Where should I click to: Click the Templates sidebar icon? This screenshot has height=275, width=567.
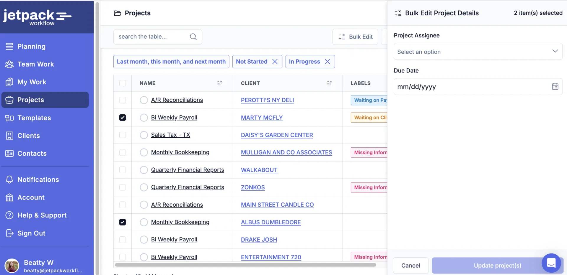pos(9,118)
